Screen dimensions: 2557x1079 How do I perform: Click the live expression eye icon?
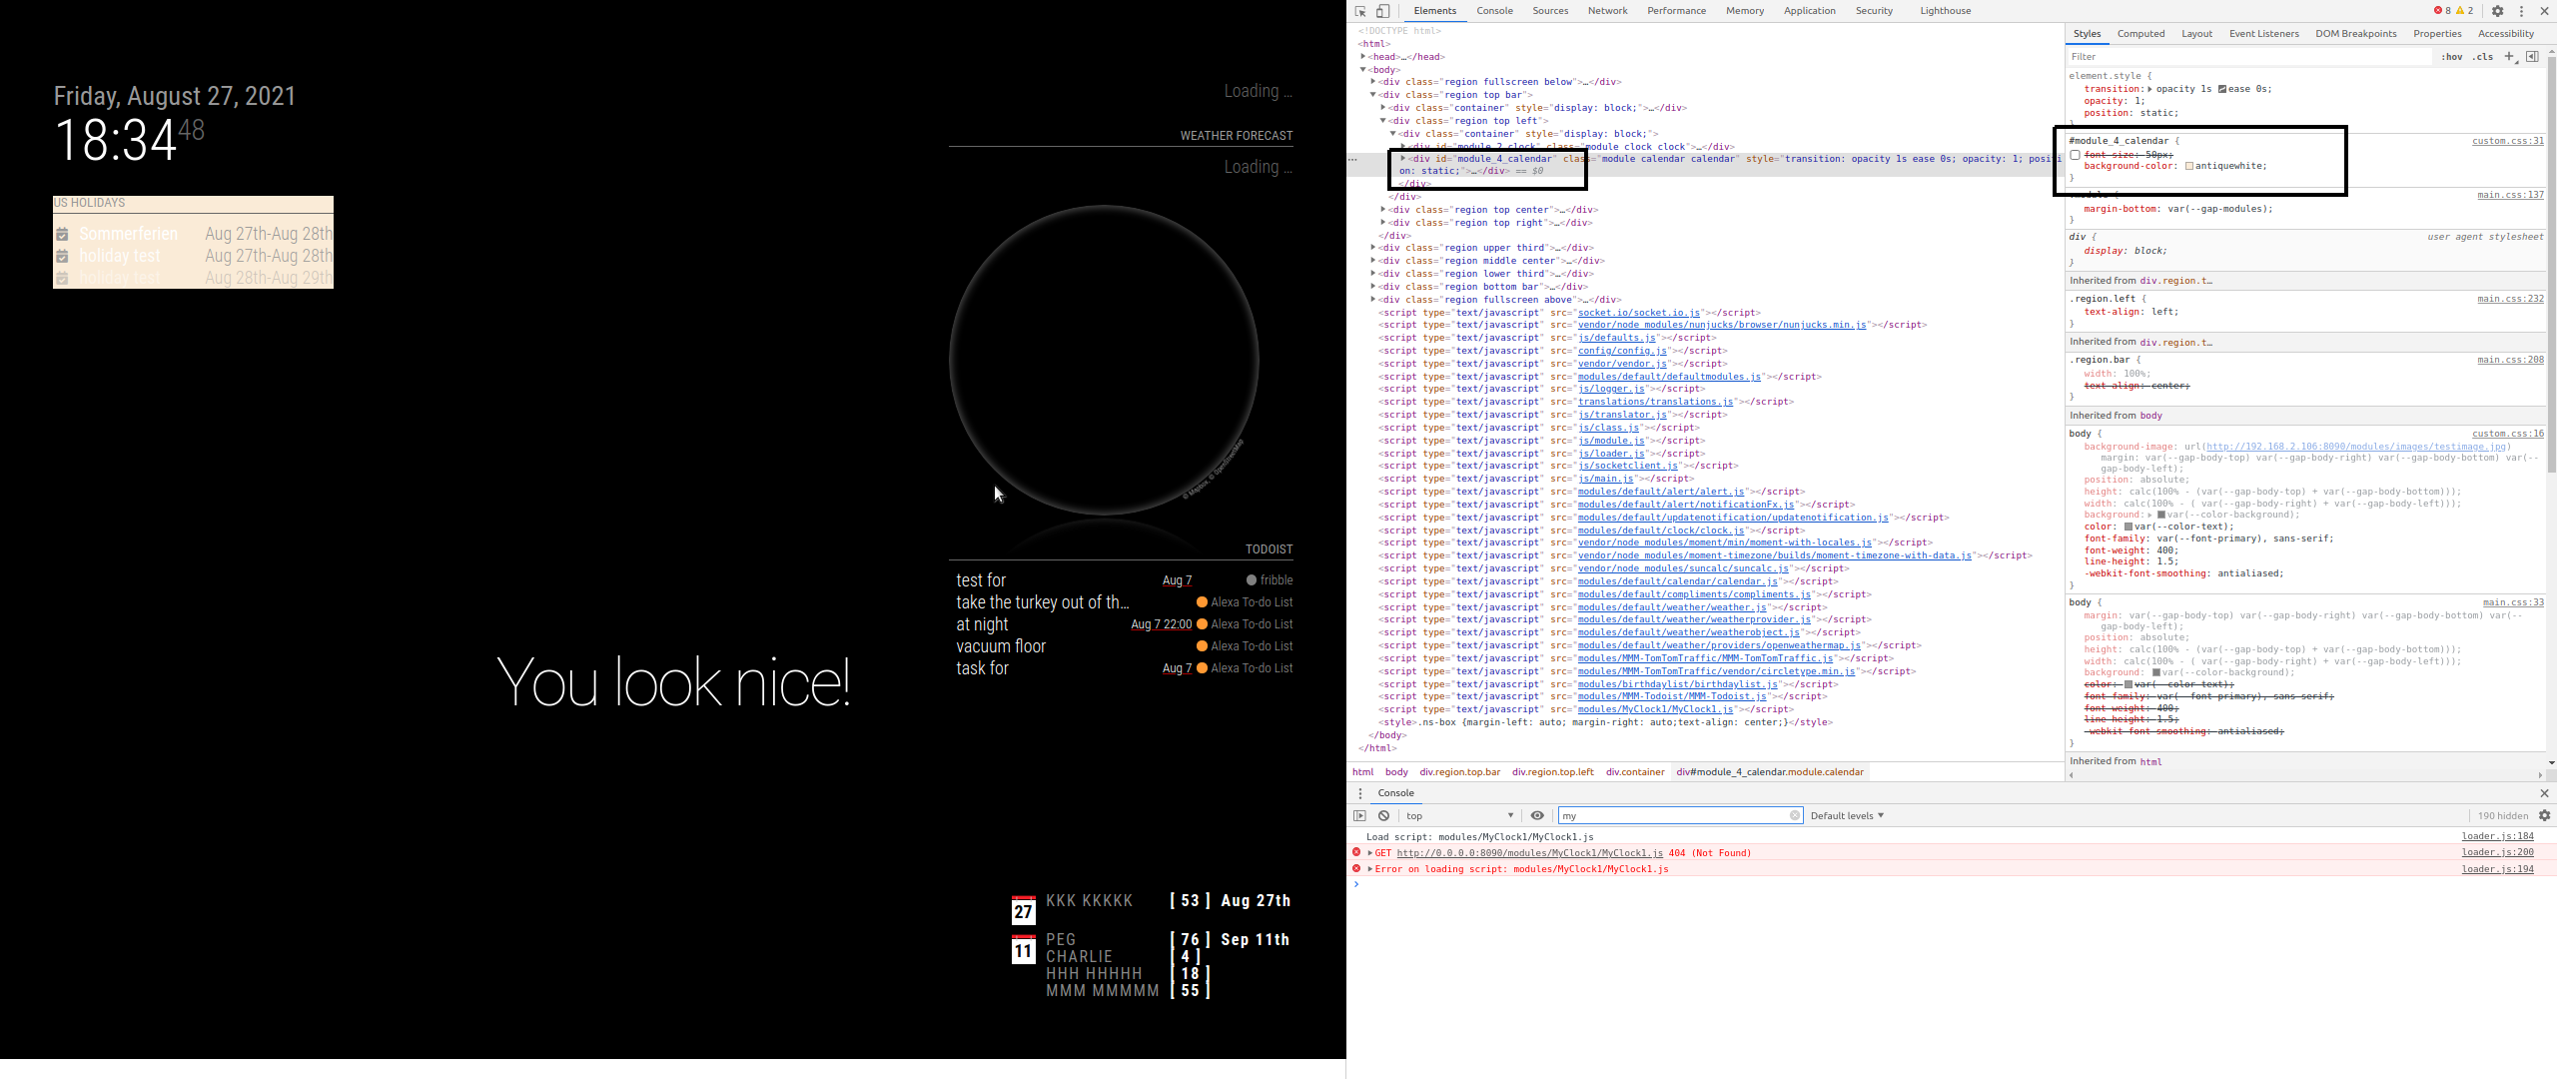tap(1537, 815)
